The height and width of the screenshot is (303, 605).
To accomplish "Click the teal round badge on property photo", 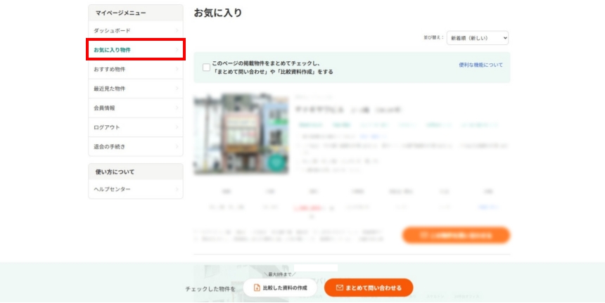I will [x=276, y=162].
